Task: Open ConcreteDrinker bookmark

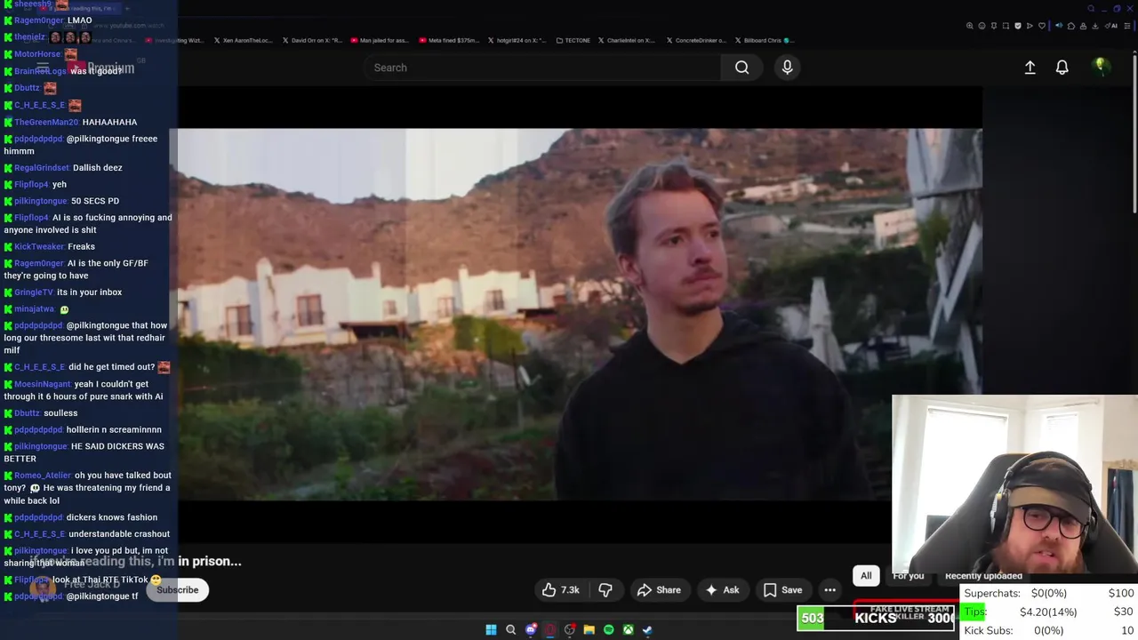Action: (695, 40)
